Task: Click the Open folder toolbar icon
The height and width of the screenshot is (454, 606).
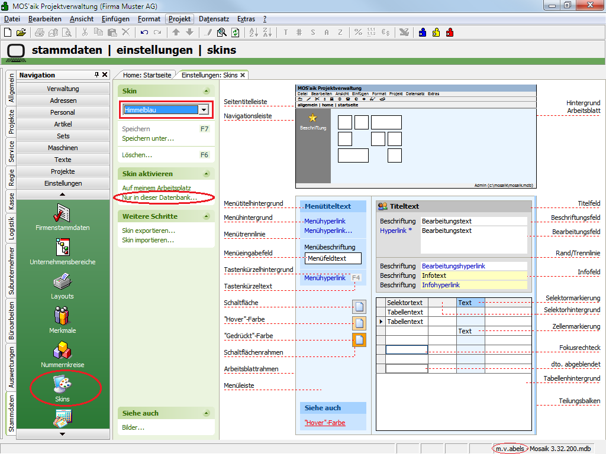Action: pyautogui.click(x=21, y=33)
